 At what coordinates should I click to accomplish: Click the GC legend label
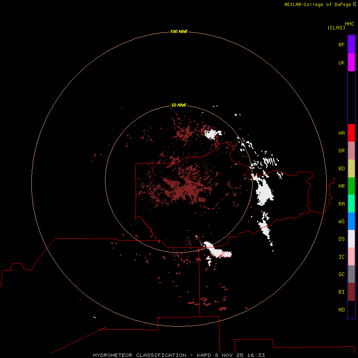point(341,274)
